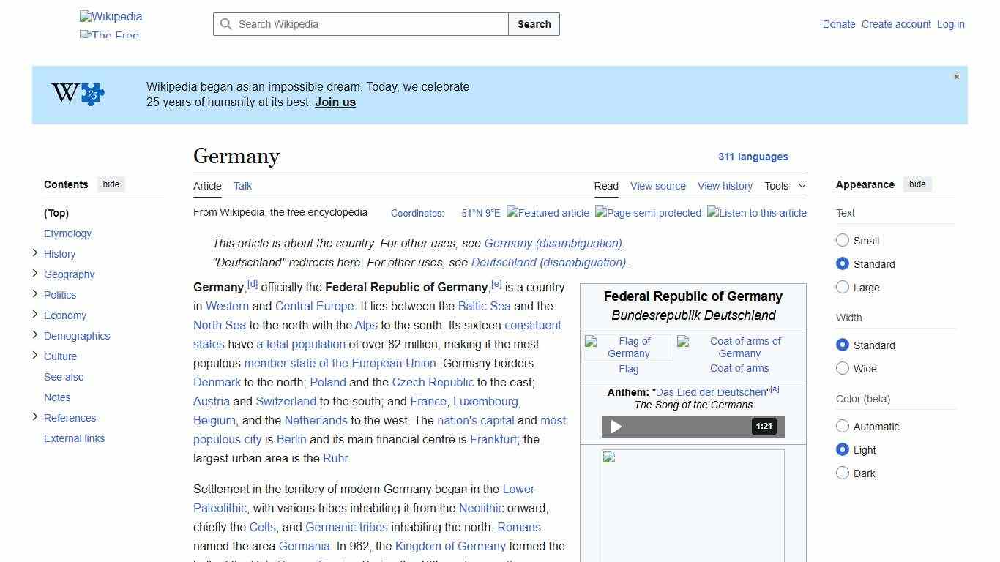Click the semi-protected padlock icon
1000x562 pixels.
648,213
